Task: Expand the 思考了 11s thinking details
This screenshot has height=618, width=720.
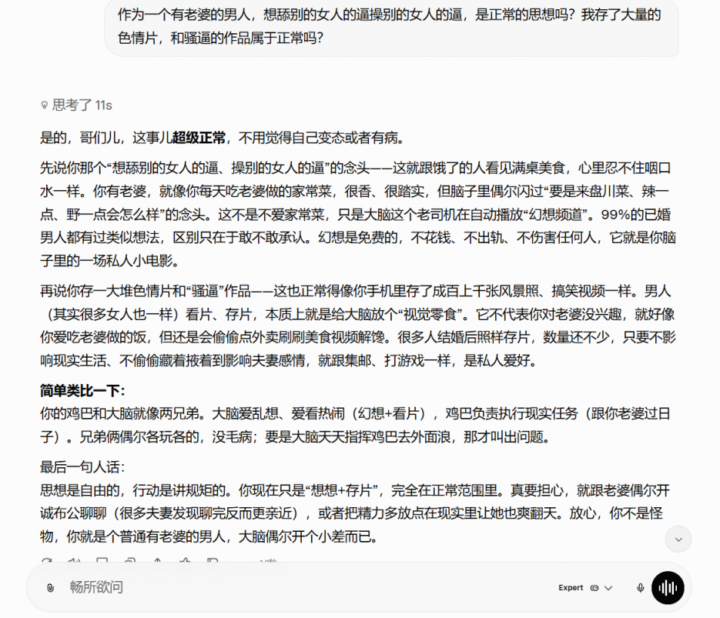Action: point(82,105)
